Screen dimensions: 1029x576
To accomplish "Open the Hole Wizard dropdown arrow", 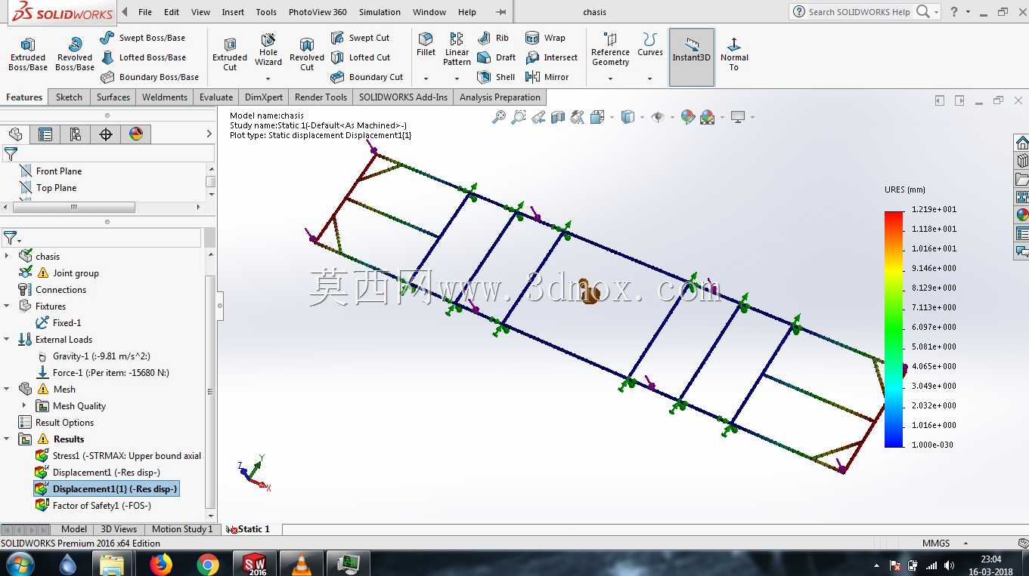I will pyautogui.click(x=268, y=79).
